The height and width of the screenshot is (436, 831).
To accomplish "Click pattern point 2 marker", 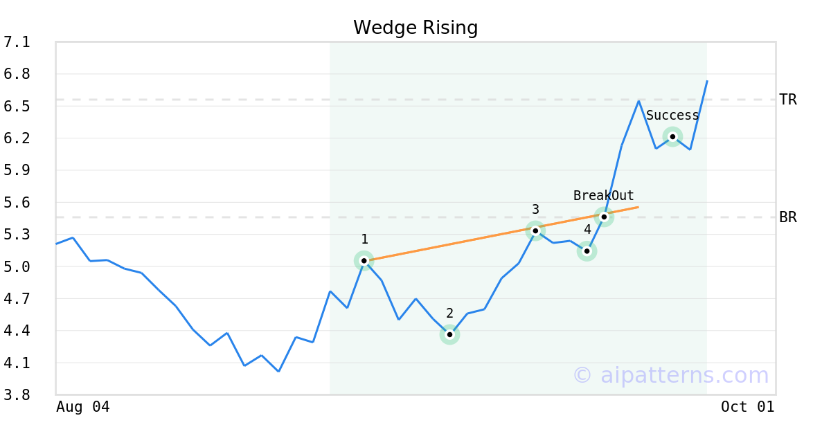I will point(449,335).
